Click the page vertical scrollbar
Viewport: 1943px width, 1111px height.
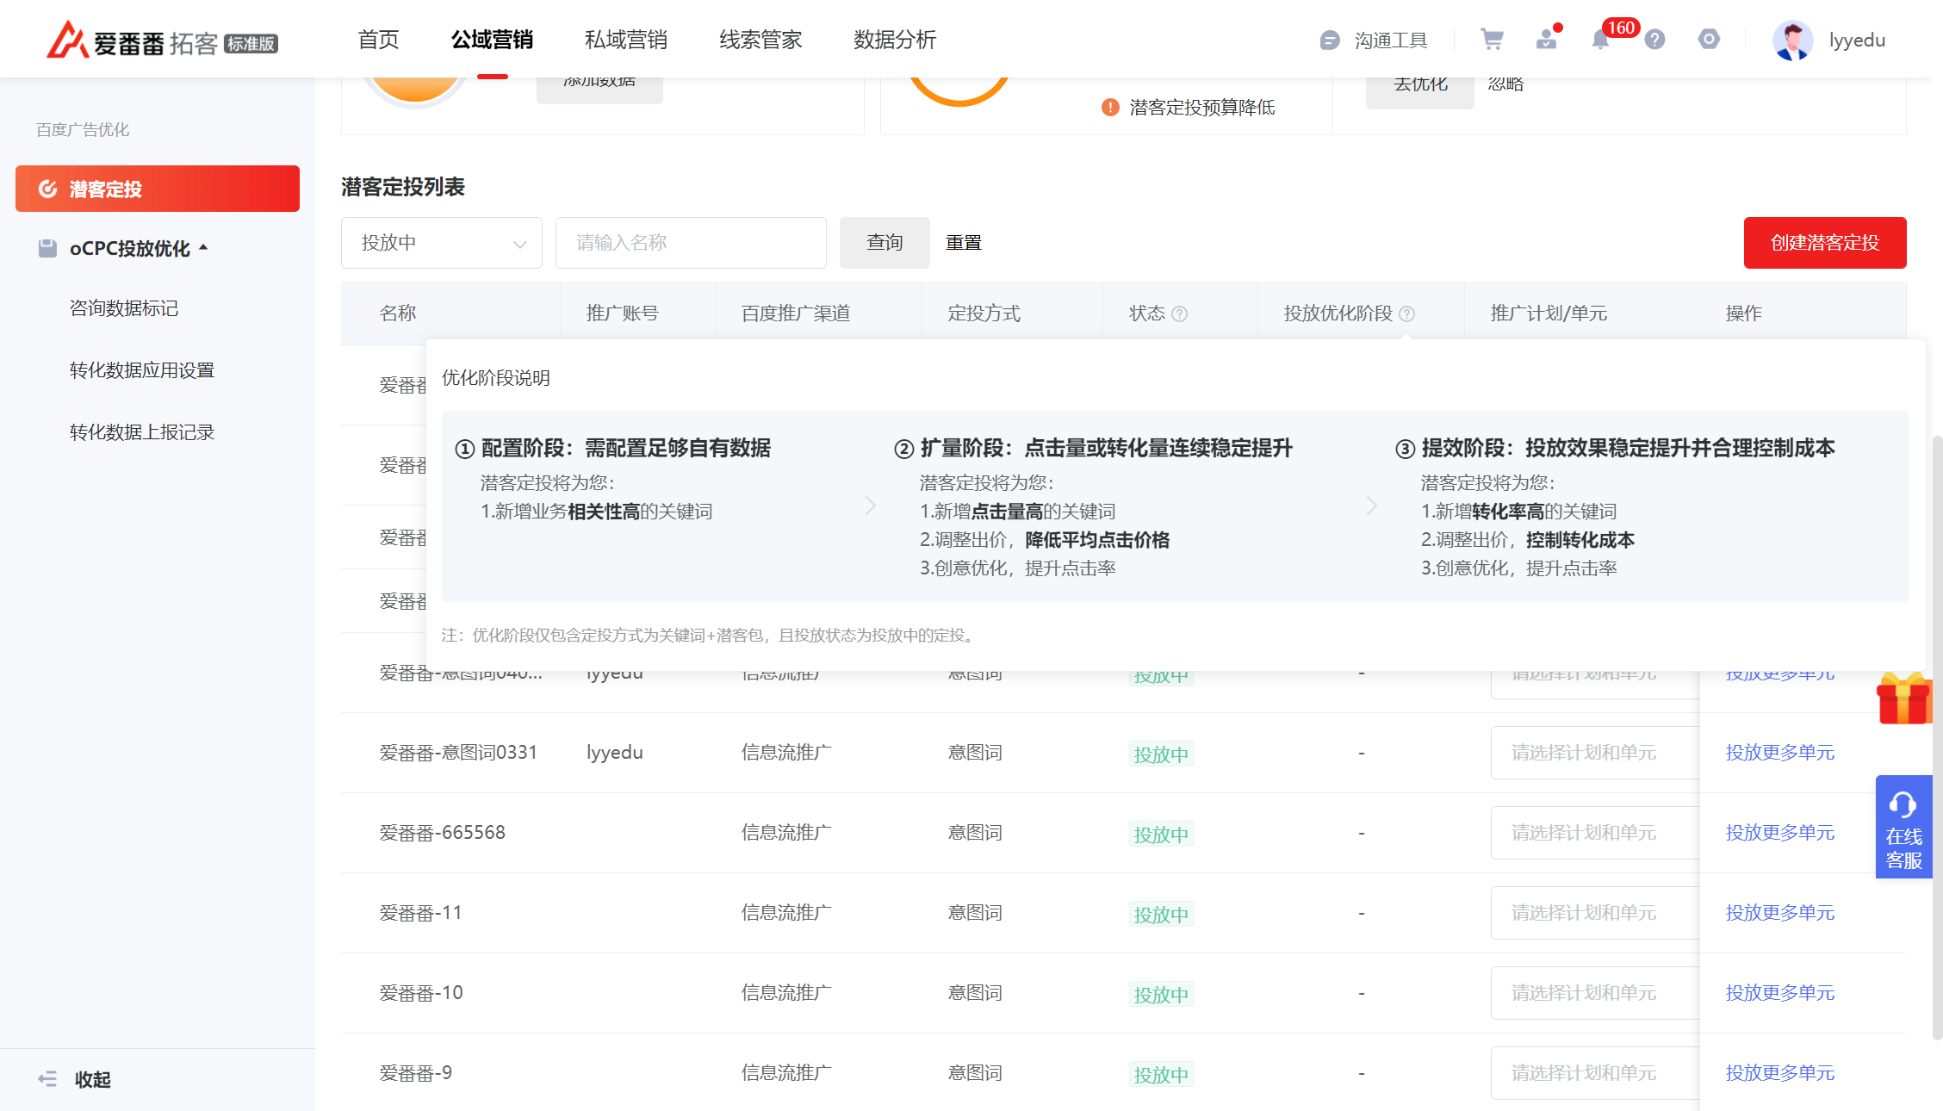[x=1937, y=736]
